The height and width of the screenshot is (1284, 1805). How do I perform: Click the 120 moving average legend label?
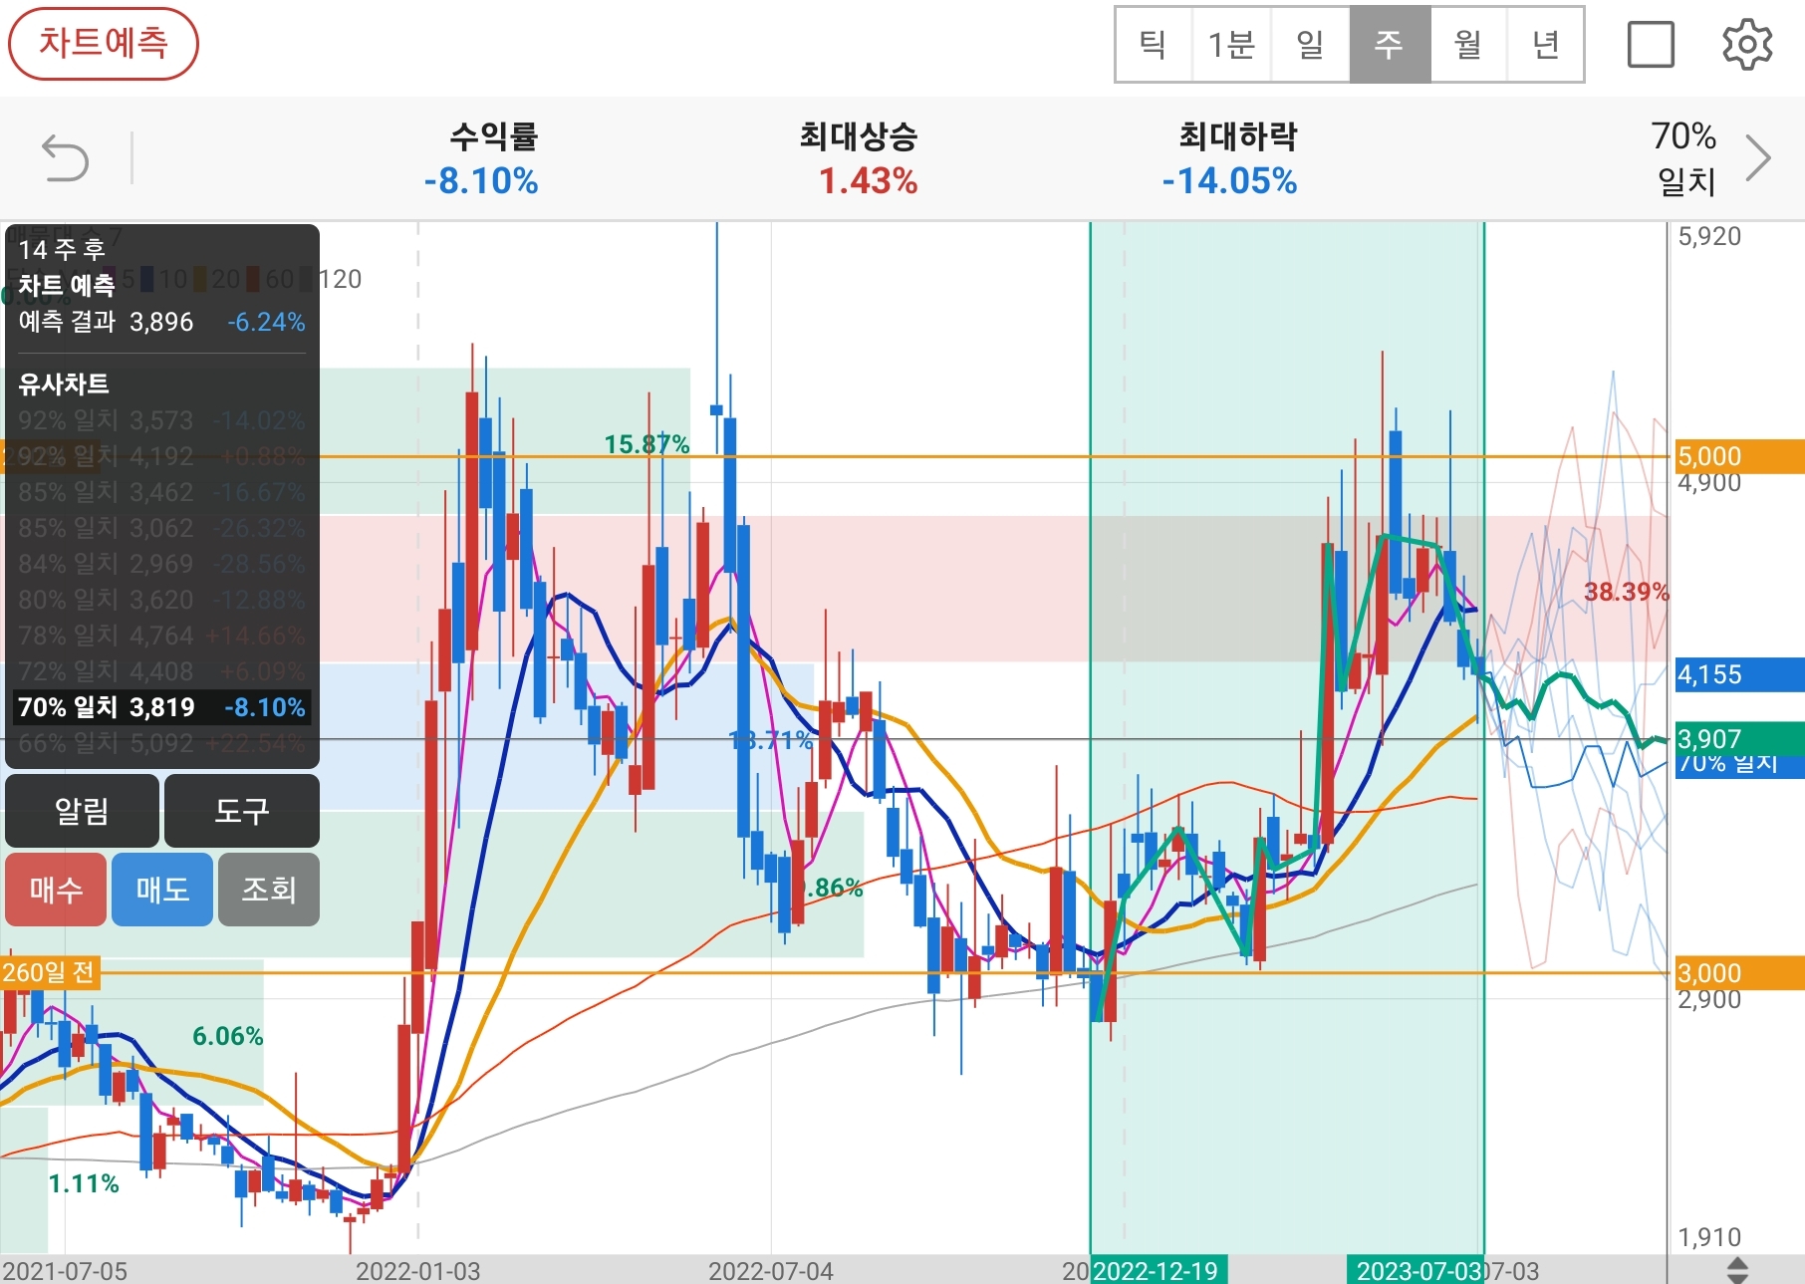coord(340,279)
